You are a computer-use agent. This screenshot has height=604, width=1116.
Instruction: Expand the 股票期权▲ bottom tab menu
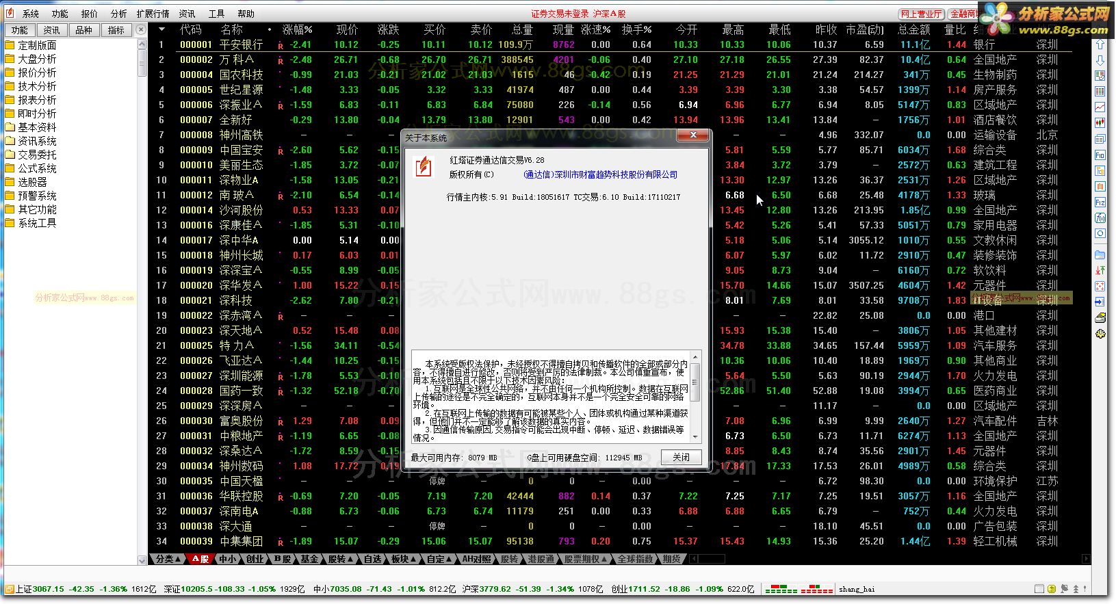coord(585,559)
